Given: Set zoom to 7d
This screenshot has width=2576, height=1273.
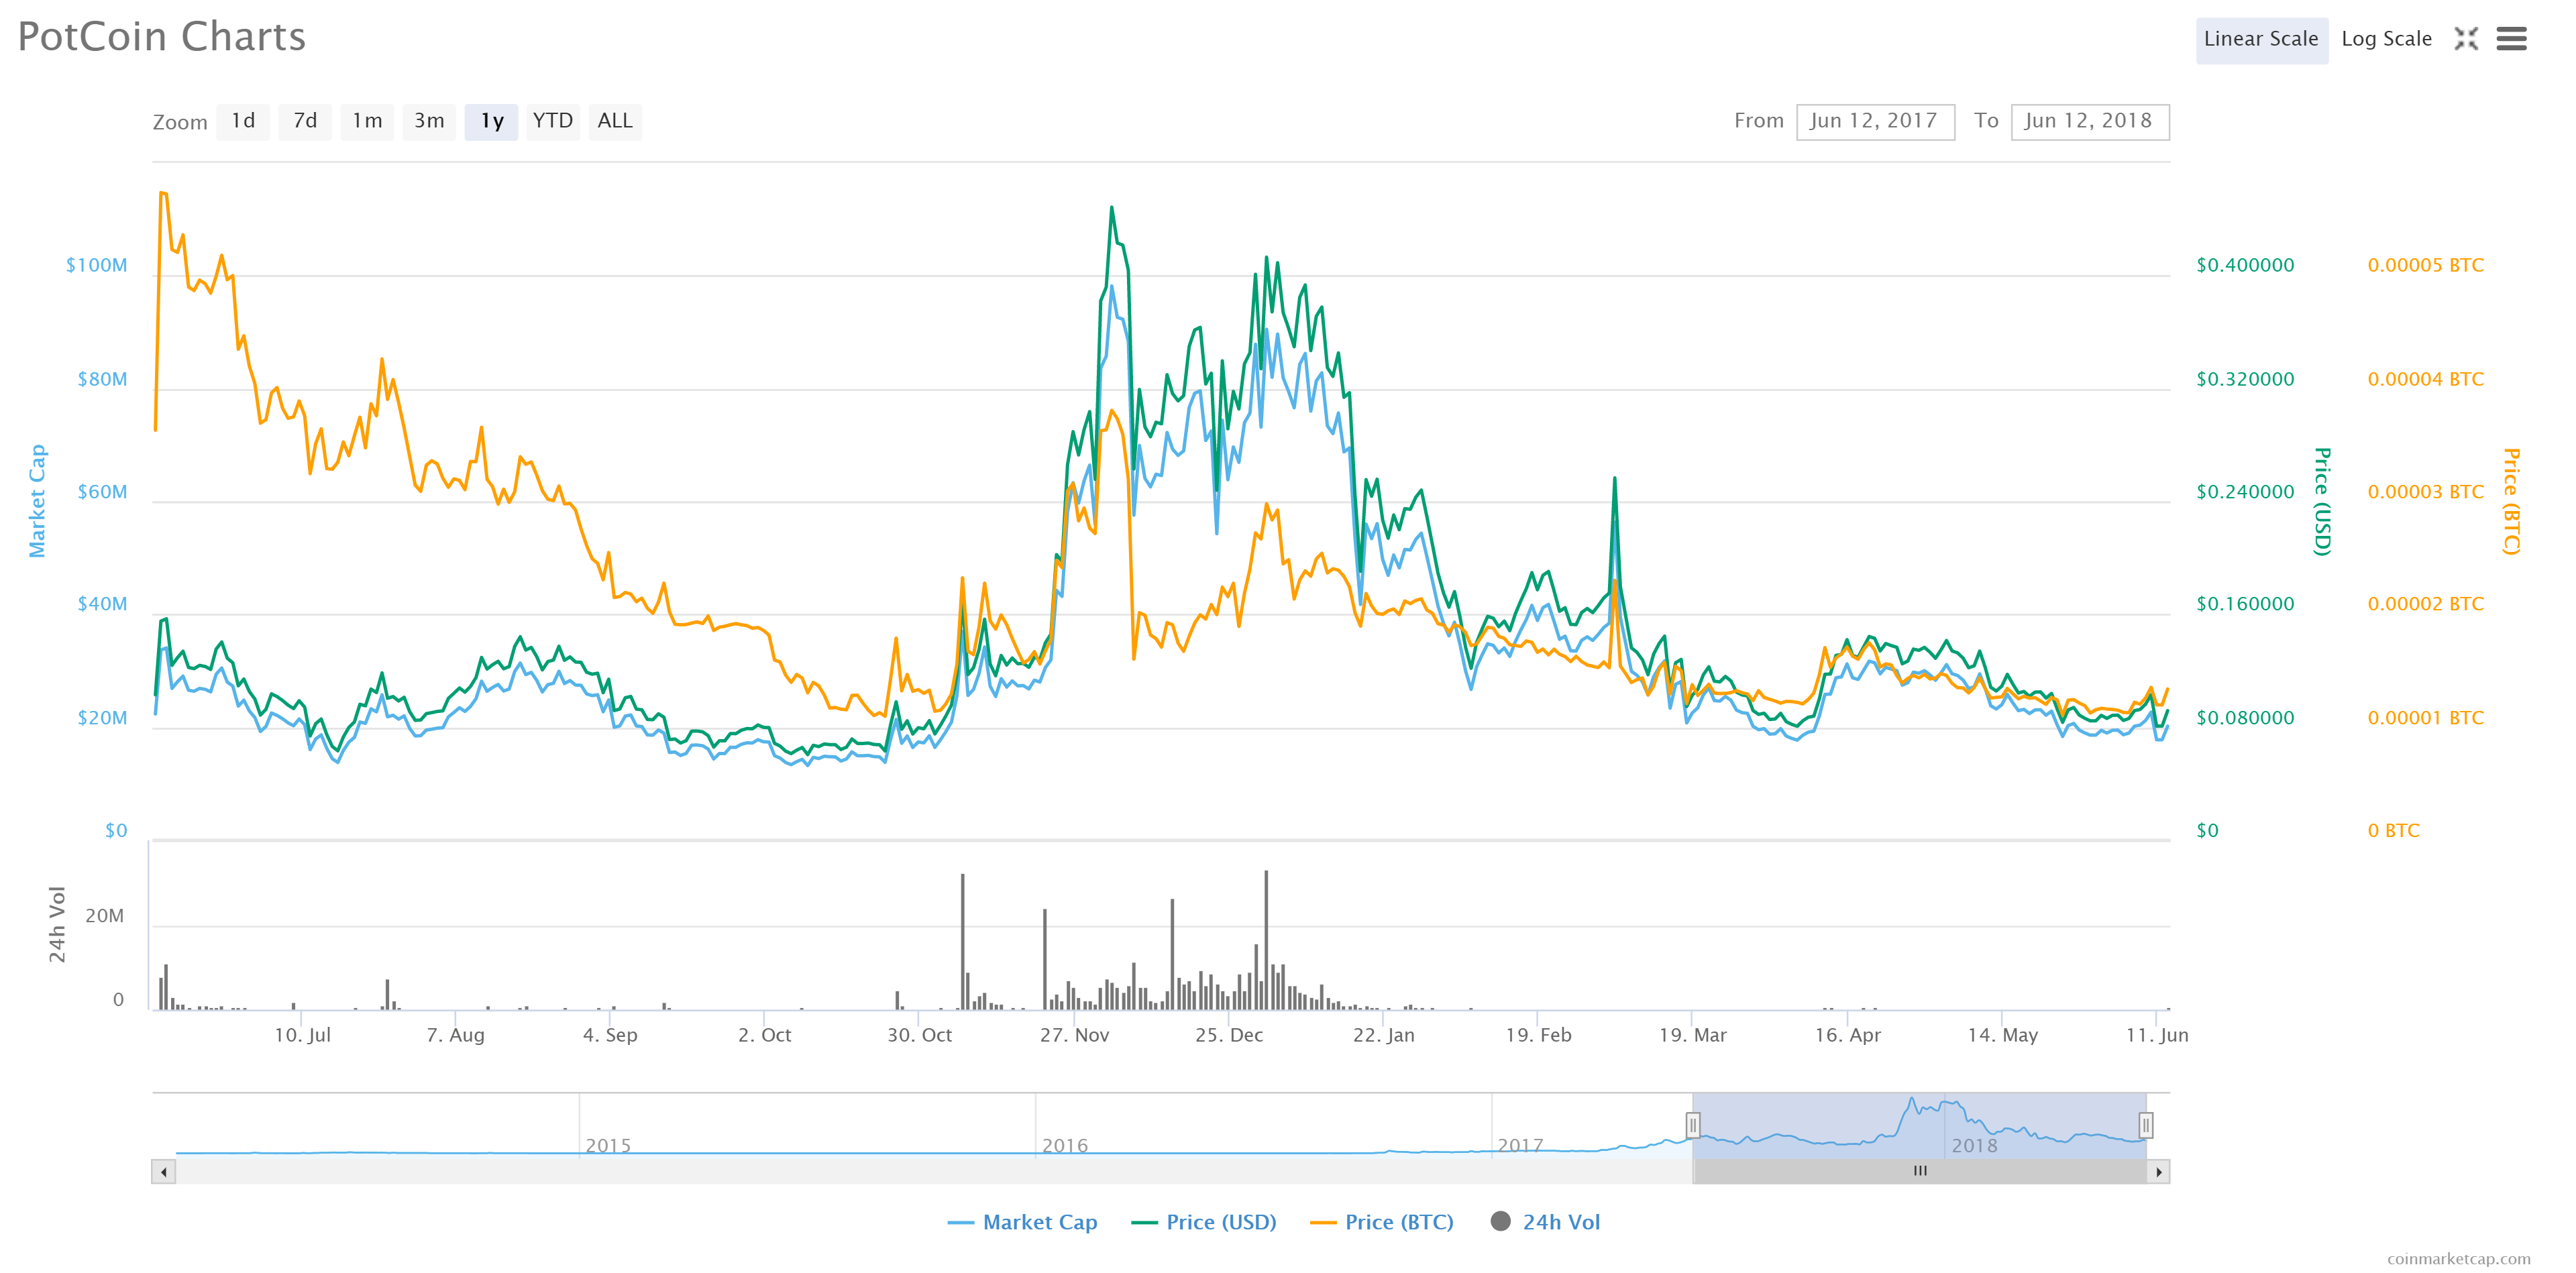Looking at the screenshot, I should 305,121.
